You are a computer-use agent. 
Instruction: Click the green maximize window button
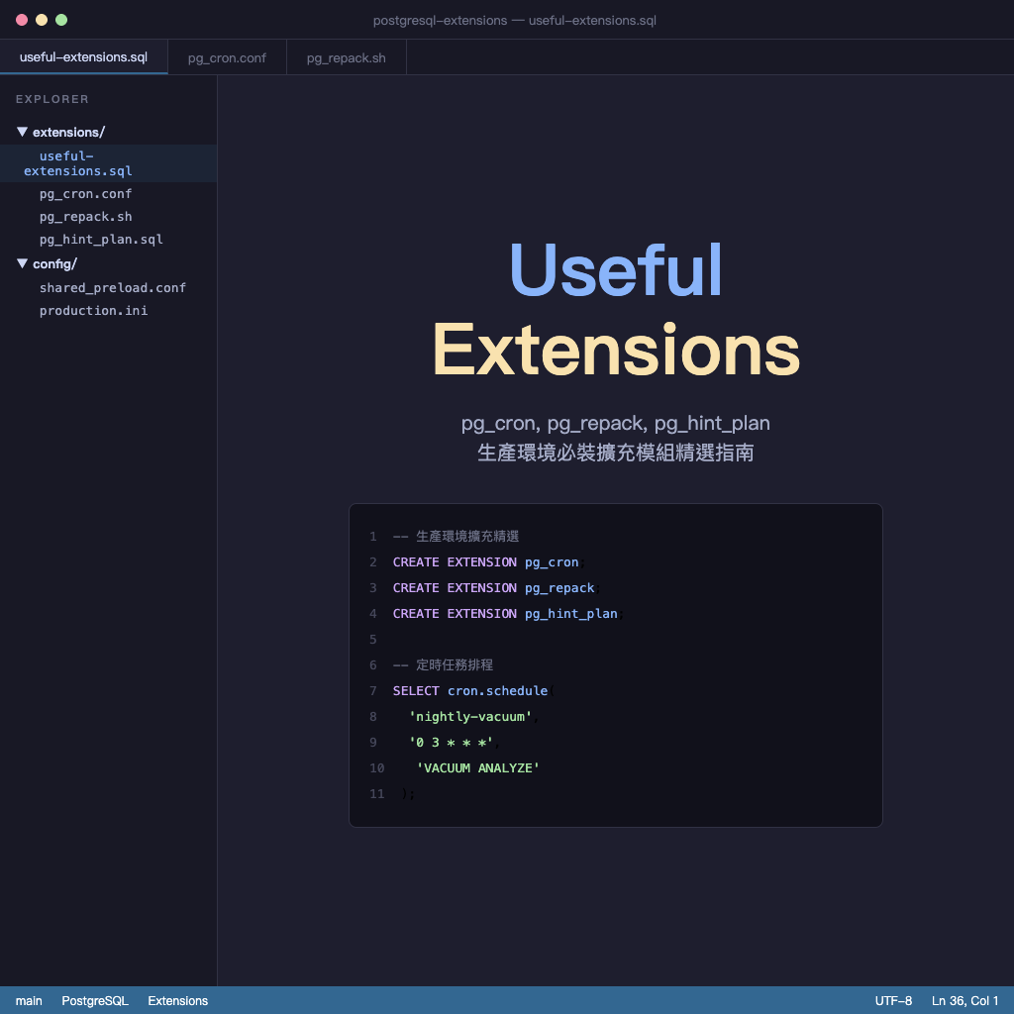tap(61, 20)
